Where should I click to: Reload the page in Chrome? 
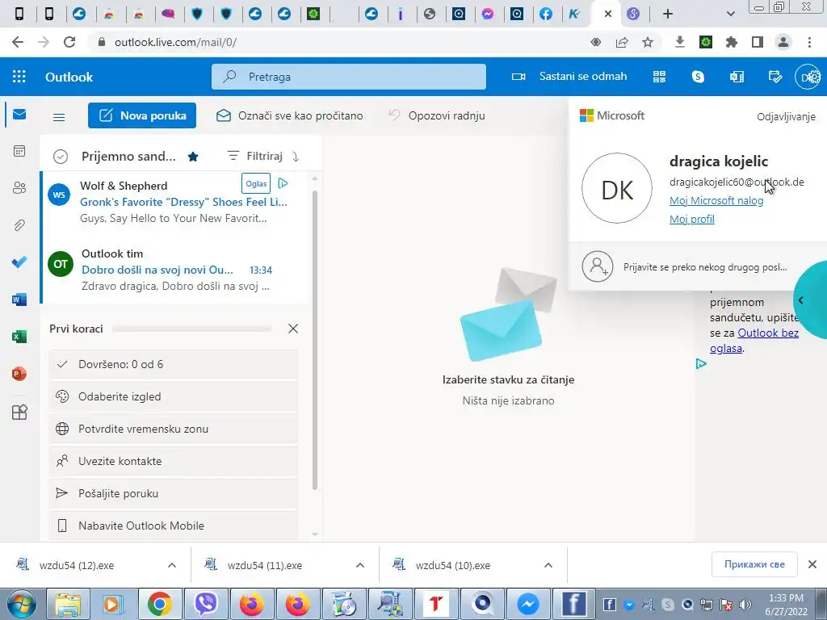pos(69,42)
